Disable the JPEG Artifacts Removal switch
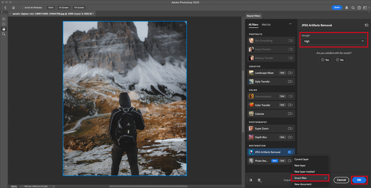This screenshot has width=371, height=188. pos(290,152)
